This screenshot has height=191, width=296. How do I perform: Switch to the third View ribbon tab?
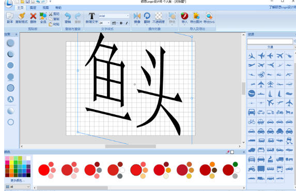pos(45,8)
